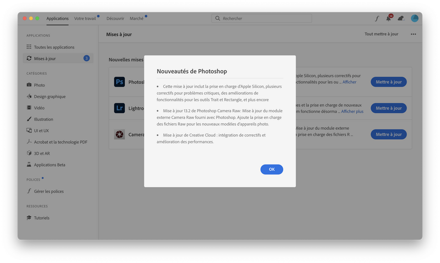This screenshot has height=263, width=440.
Task: Click Mettre à jour for Lightroom
Action: point(389,108)
